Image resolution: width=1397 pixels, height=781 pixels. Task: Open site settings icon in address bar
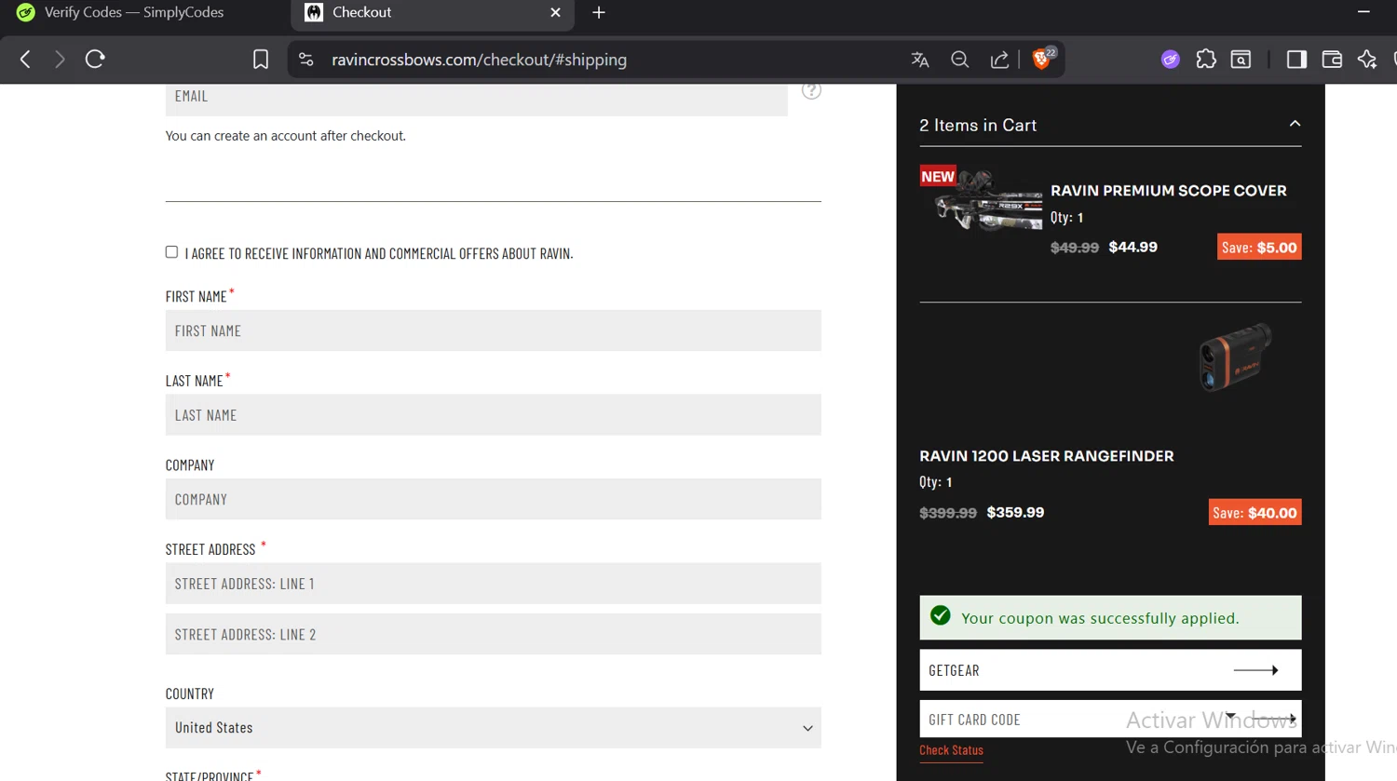pyautogui.click(x=305, y=60)
